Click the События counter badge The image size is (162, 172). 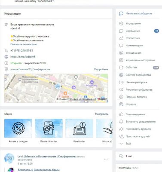(x=156, y=68)
